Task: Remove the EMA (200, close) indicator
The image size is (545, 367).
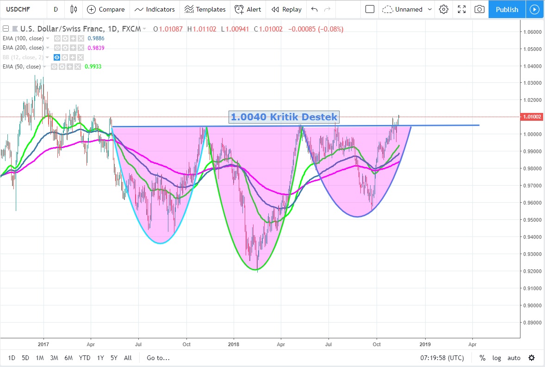Action: tap(81, 48)
